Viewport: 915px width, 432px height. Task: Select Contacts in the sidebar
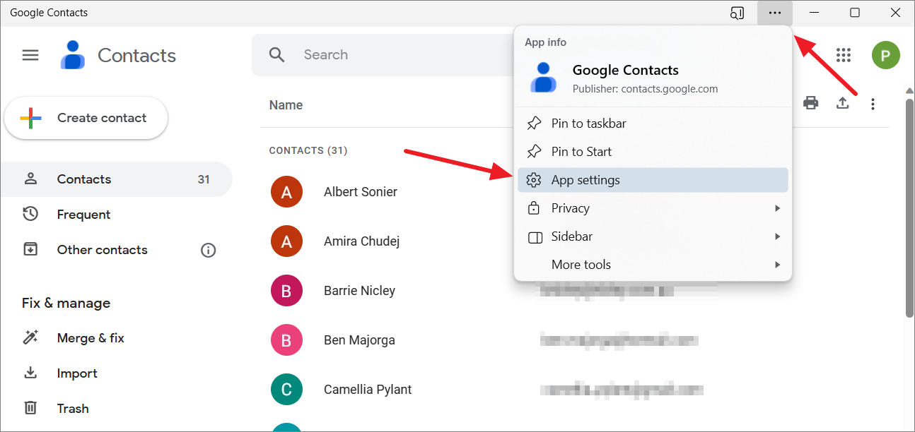(x=116, y=179)
